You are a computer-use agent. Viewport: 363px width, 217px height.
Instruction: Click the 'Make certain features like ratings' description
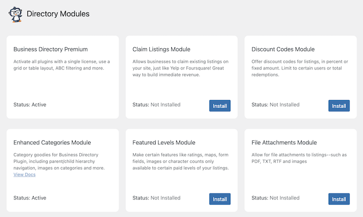pos(180,161)
